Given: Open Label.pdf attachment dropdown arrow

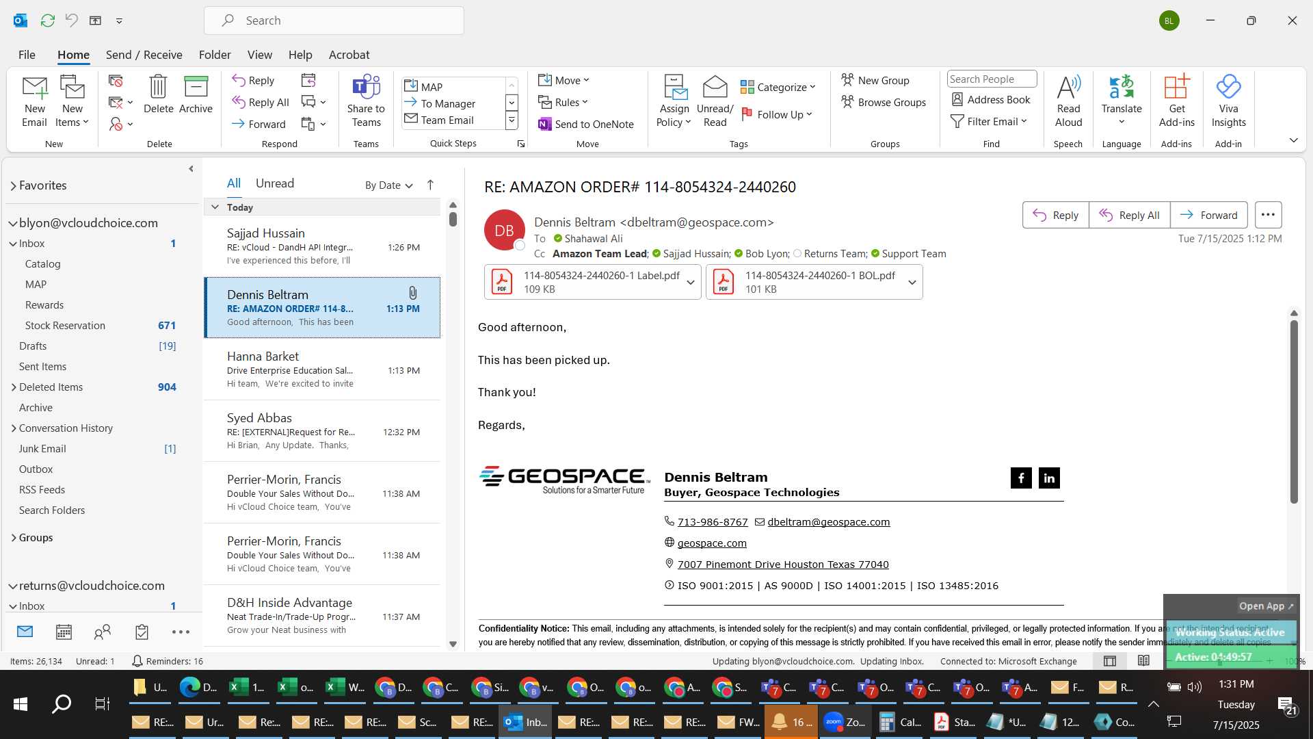Looking at the screenshot, I should pos(691,282).
